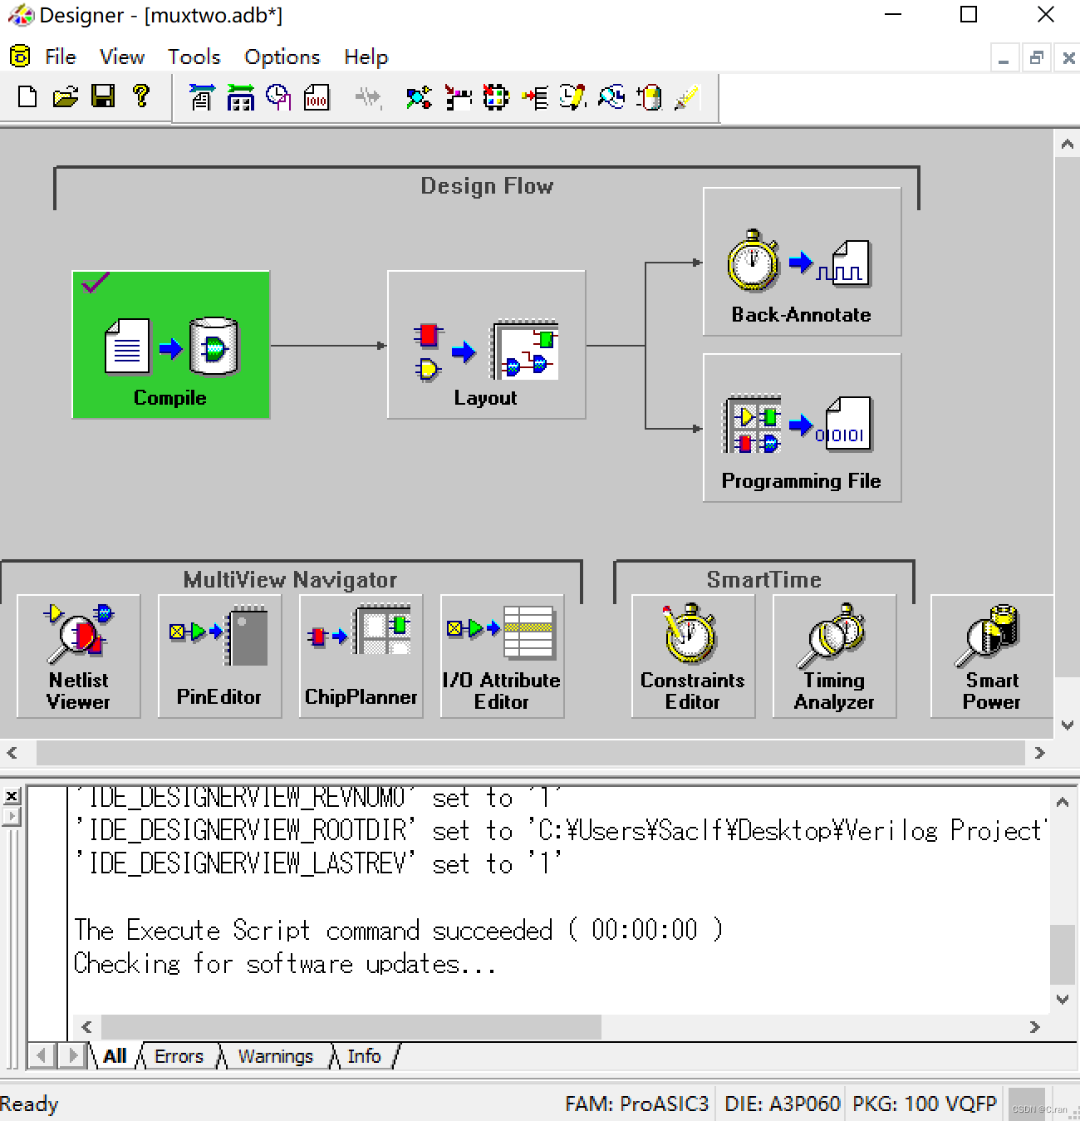Open the SmartTime Constraints Editor
This screenshot has height=1121, width=1080.
[692, 656]
